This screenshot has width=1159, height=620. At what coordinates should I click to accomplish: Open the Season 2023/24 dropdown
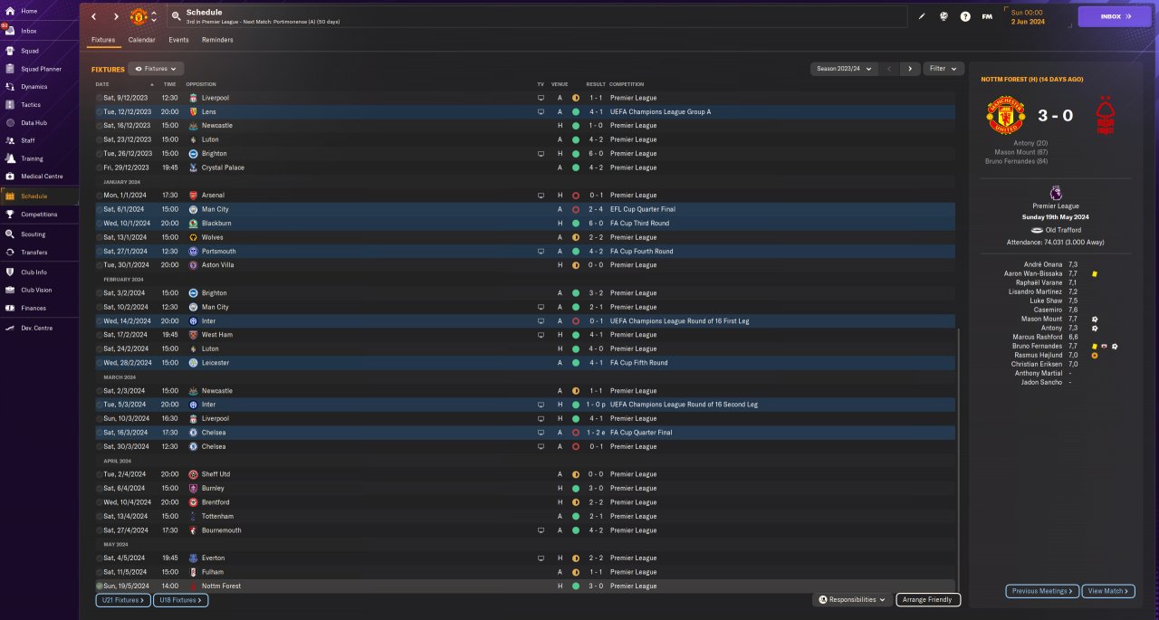tap(844, 69)
